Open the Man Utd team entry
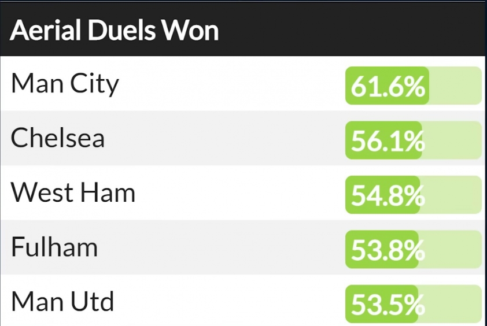This screenshot has width=487, height=326. point(62,301)
